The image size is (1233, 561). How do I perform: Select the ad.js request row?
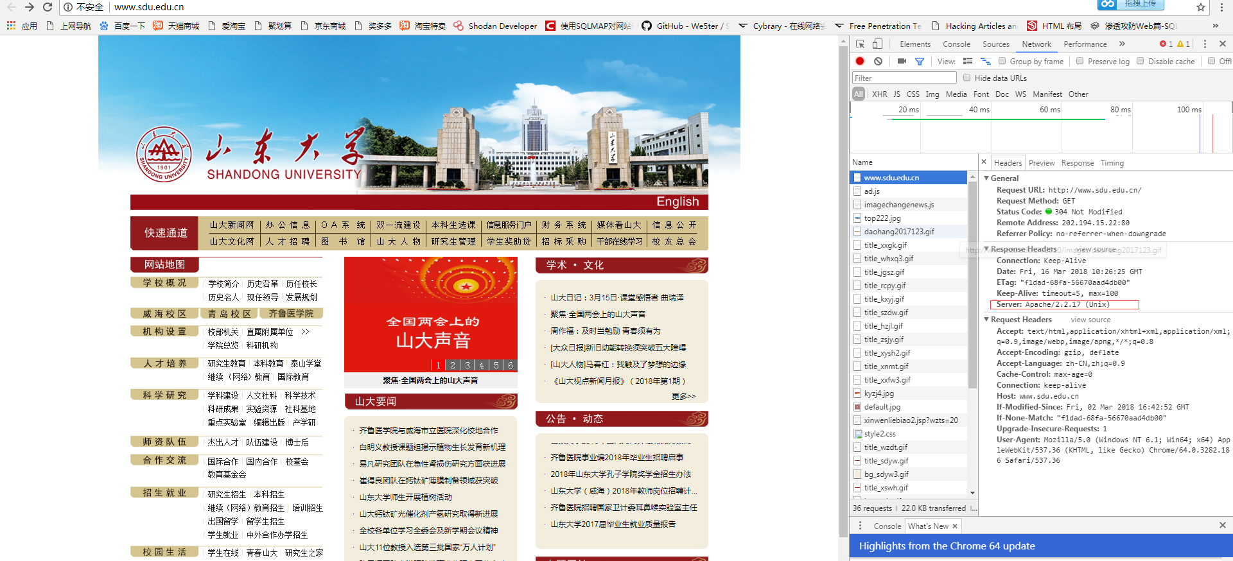point(909,191)
